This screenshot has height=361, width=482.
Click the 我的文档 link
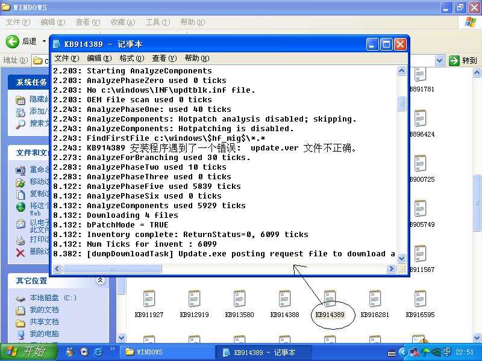44,310
